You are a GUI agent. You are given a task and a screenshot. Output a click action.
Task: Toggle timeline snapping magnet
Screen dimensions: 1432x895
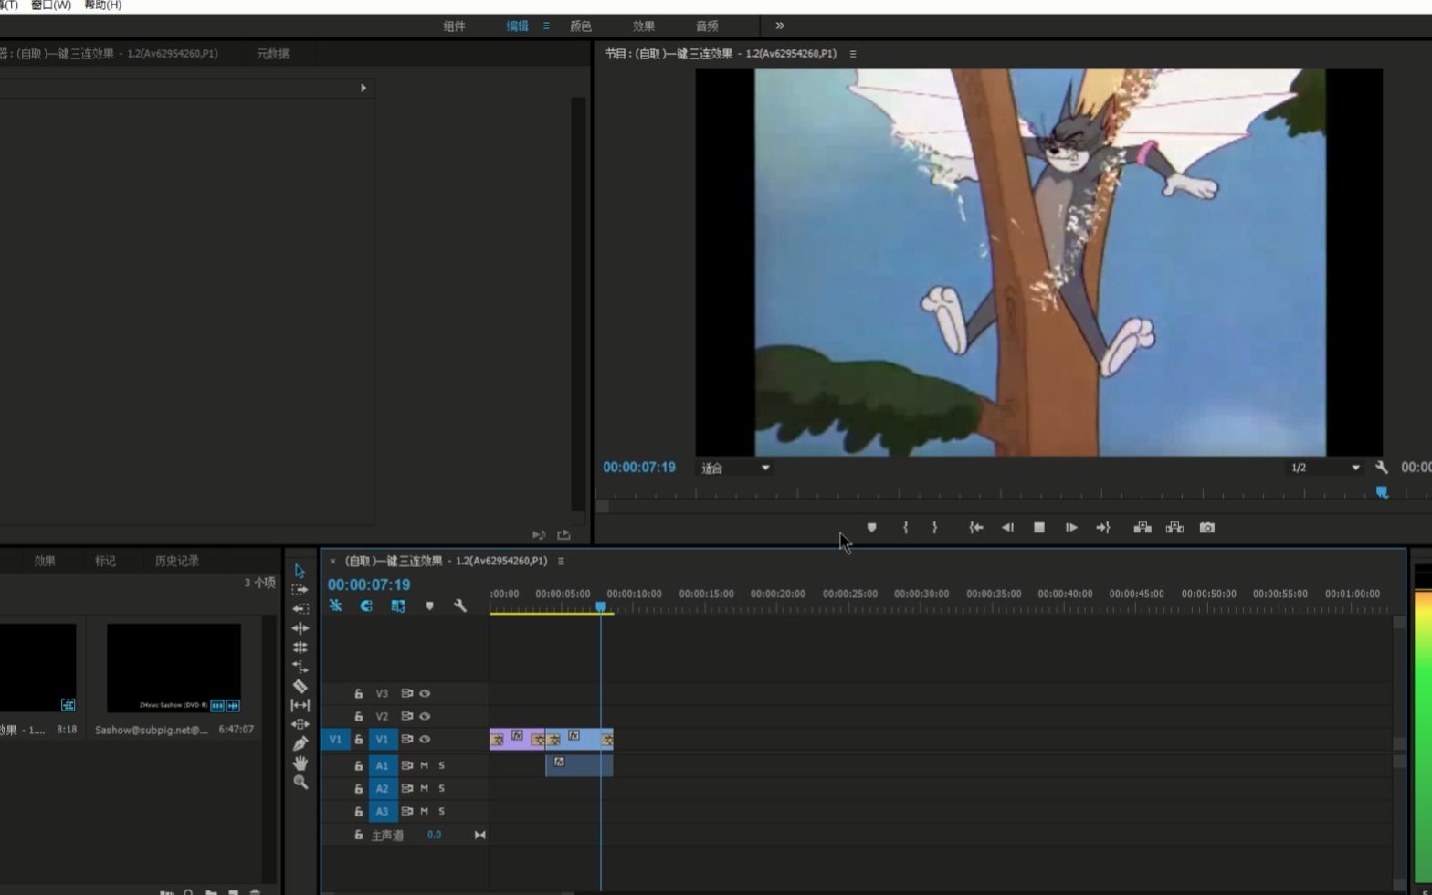coord(366,605)
